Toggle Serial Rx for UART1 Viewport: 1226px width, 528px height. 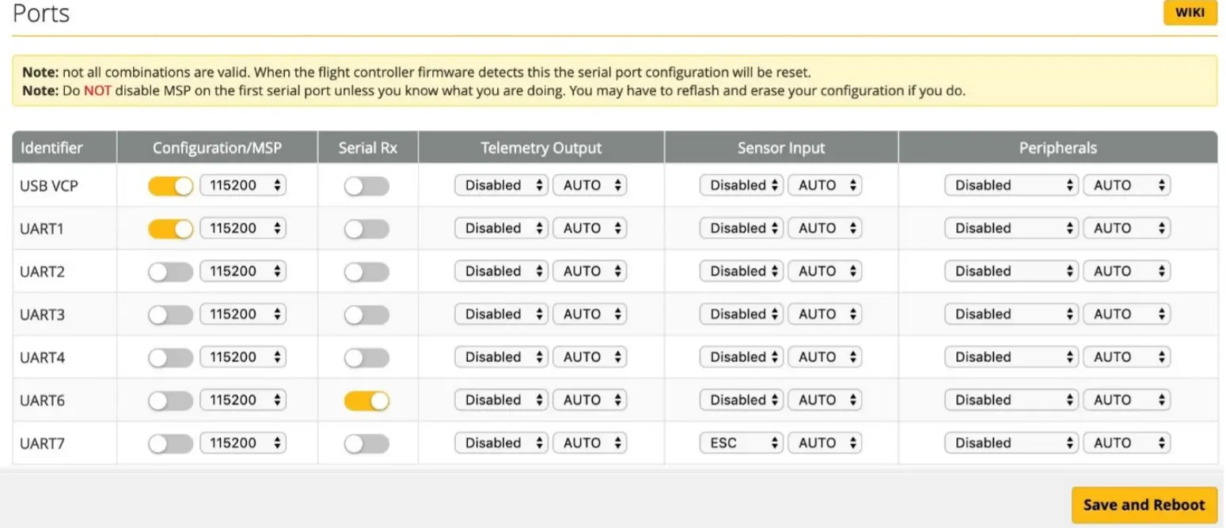366,228
